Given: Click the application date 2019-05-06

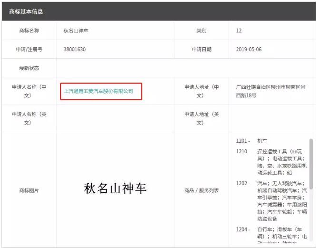Looking at the screenshot, I should [249, 49].
